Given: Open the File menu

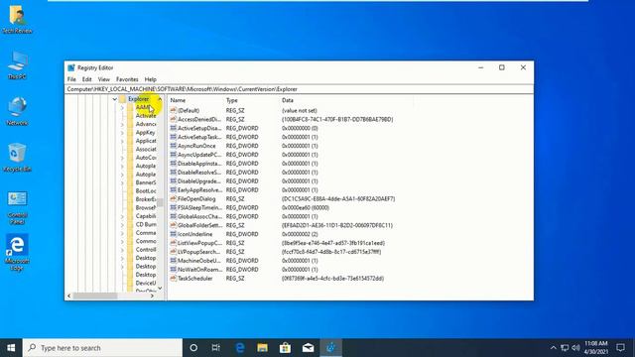Looking at the screenshot, I should coord(71,79).
